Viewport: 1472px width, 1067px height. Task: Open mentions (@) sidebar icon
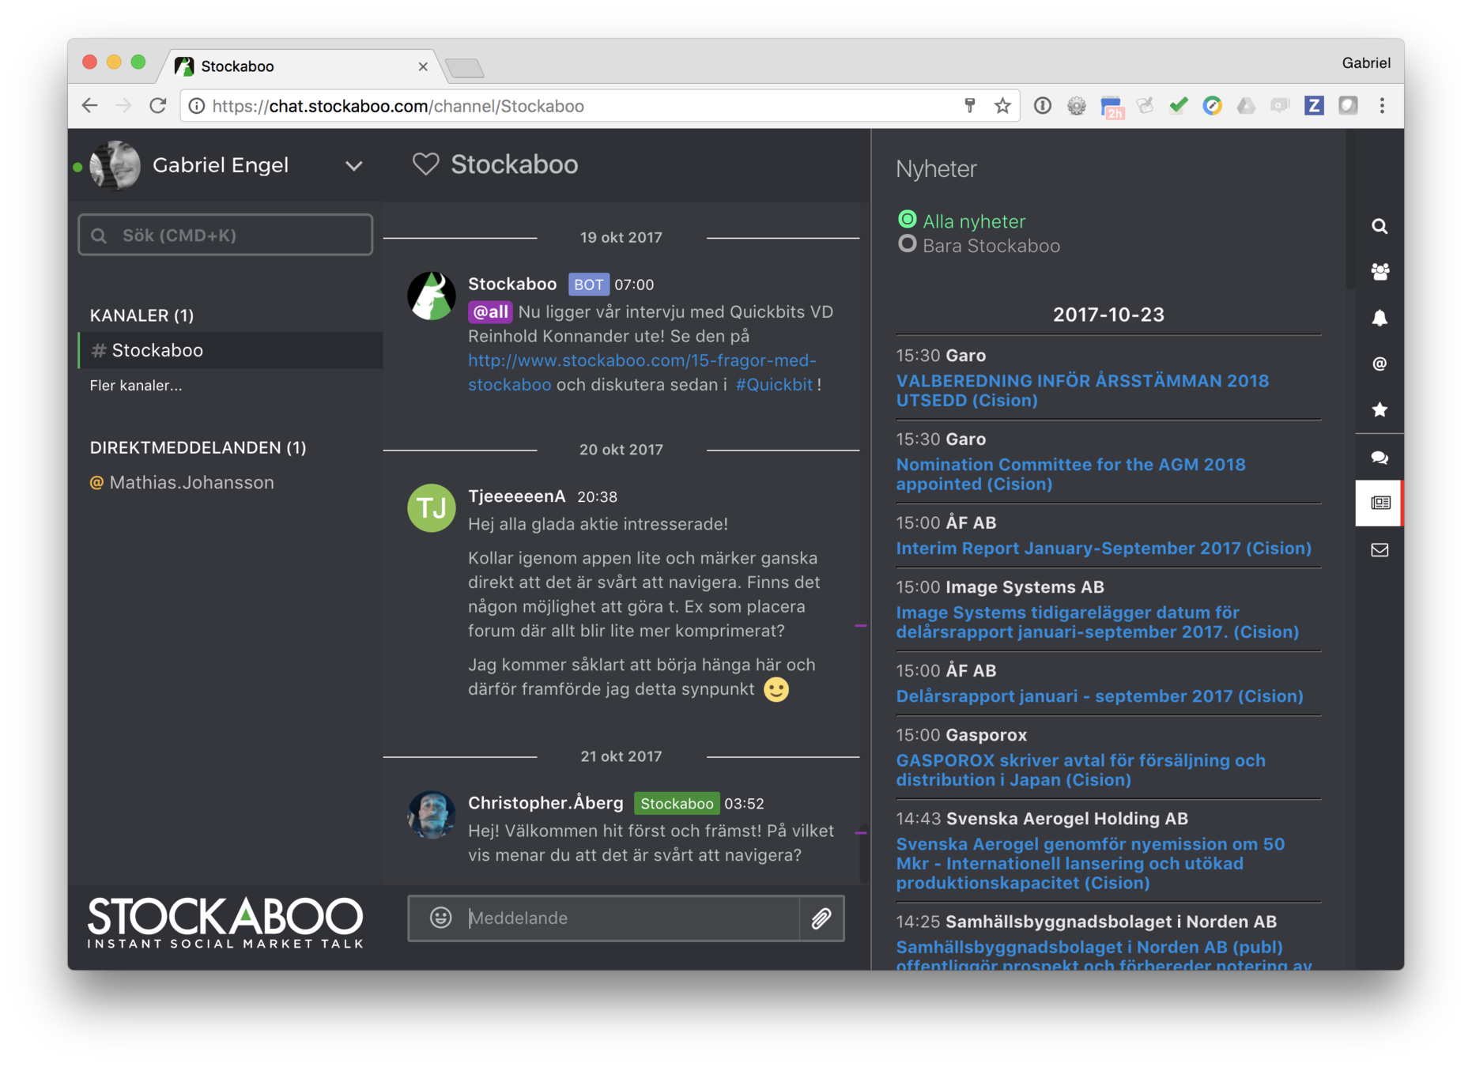tap(1380, 364)
